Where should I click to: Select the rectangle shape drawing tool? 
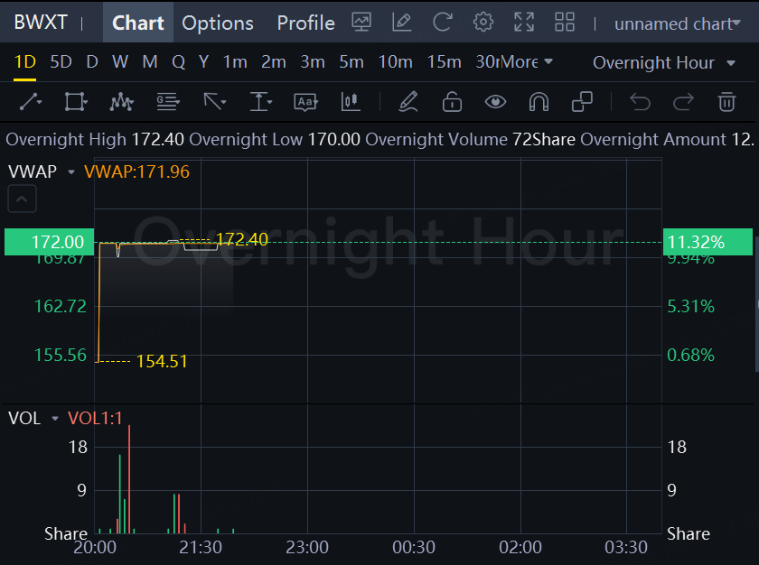click(76, 102)
